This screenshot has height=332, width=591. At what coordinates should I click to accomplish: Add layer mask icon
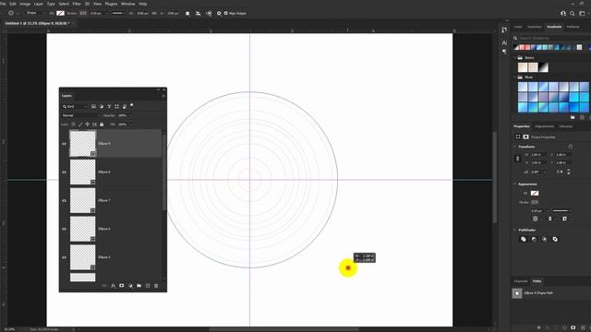pos(122,286)
